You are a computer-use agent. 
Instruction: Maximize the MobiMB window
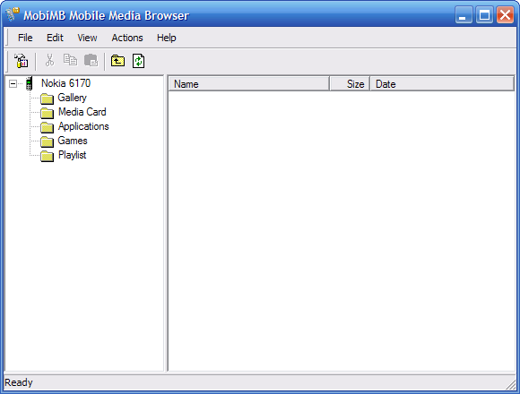pyautogui.click(x=484, y=15)
